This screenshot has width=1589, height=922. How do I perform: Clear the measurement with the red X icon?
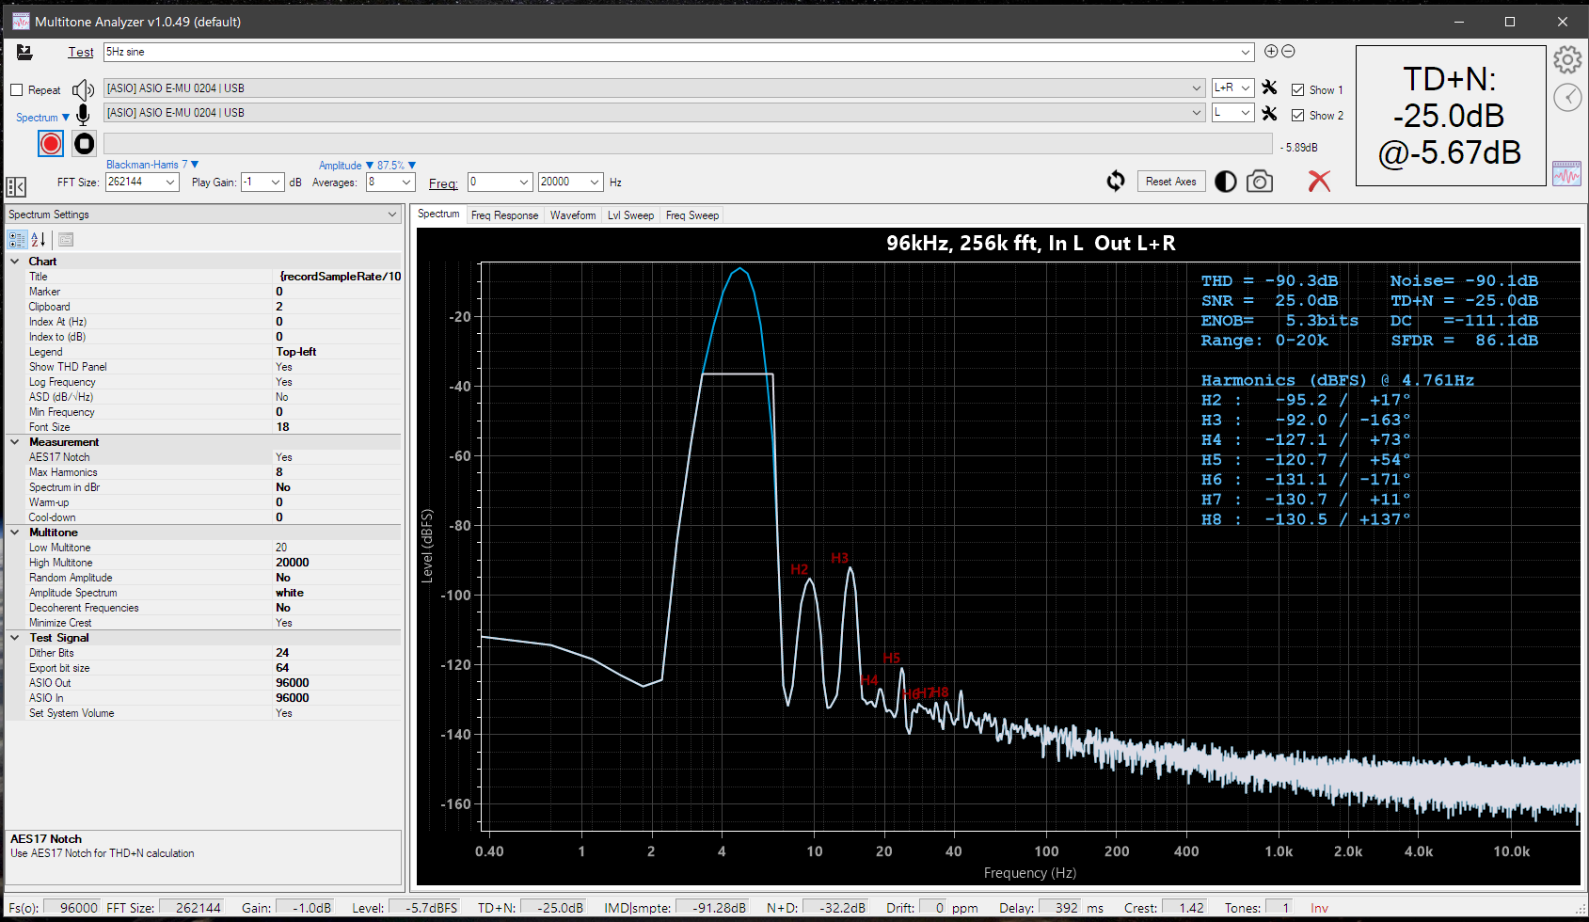[x=1319, y=181]
